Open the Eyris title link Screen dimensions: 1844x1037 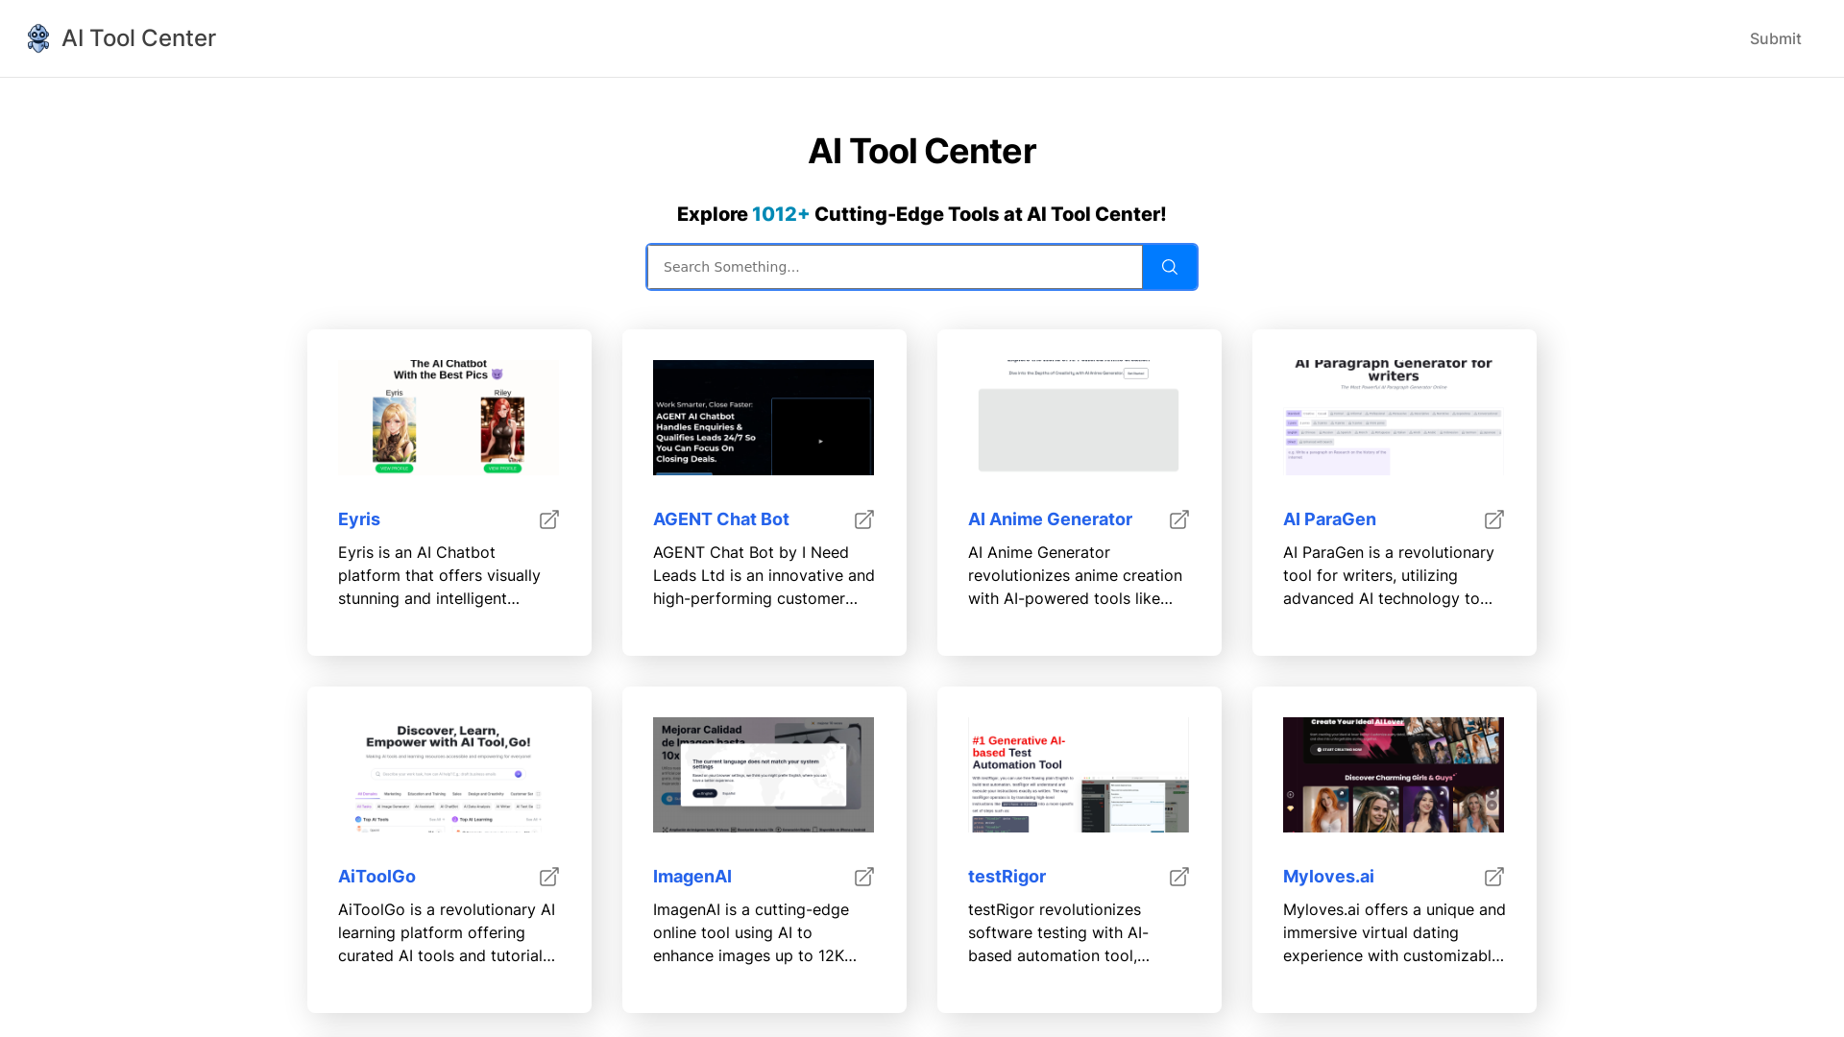(x=359, y=519)
